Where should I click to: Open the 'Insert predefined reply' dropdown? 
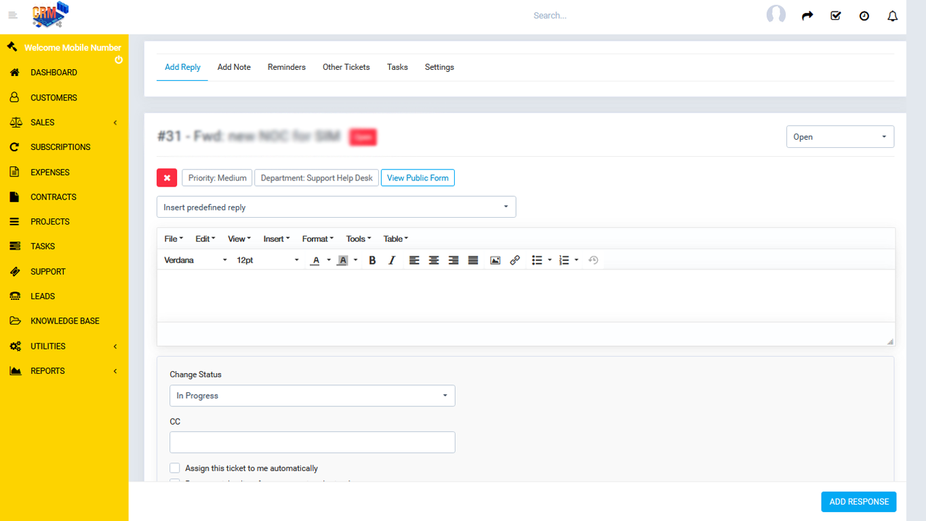336,207
